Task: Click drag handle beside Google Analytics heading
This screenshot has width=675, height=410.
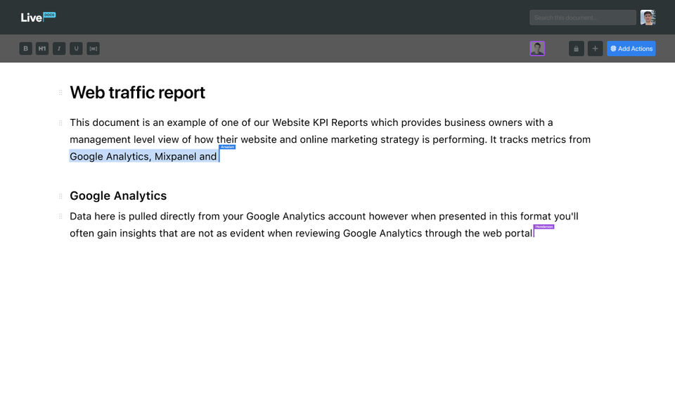Action: pyautogui.click(x=60, y=196)
